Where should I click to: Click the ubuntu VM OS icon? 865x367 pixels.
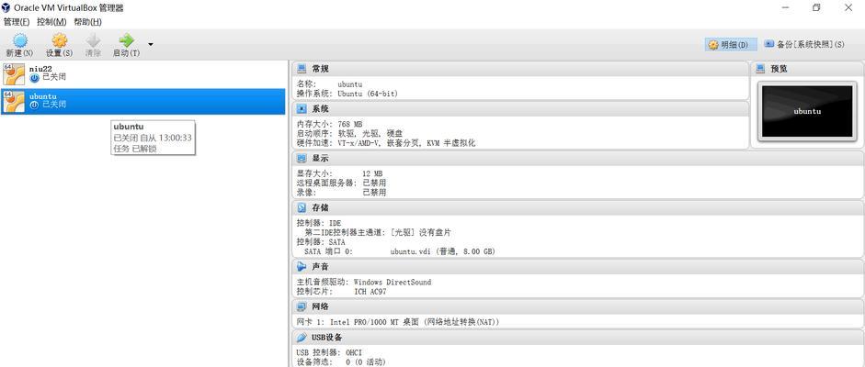tap(14, 101)
